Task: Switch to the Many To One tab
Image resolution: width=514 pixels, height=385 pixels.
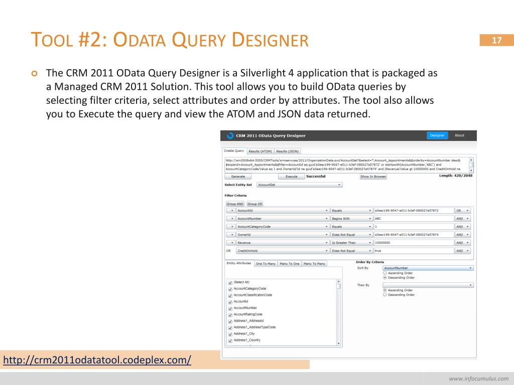Action: [290, 264]
